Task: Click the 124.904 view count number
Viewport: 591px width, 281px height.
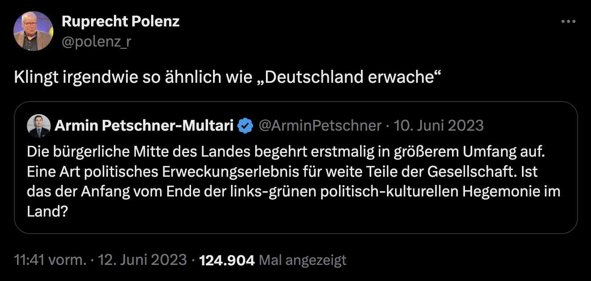Action: [x=227, y=260]
